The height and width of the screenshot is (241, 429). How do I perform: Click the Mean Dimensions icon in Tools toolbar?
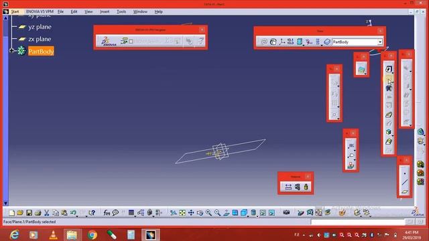point(290,42)
